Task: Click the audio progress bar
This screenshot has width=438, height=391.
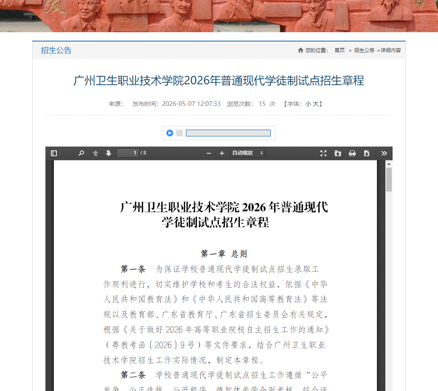Action: (228, 133)
